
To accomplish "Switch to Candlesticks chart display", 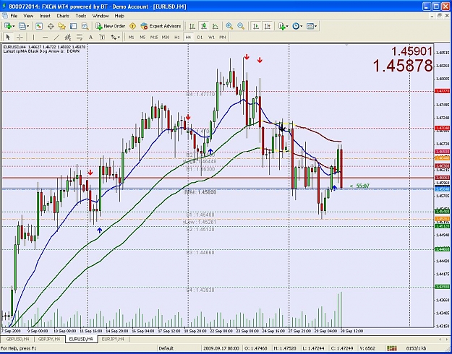I will (204, 26).
